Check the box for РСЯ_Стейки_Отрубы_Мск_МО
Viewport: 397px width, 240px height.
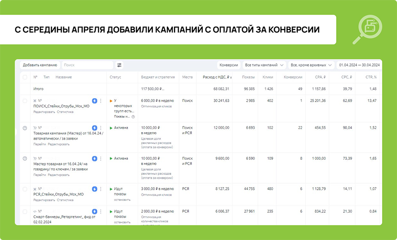tap(25, 189)
